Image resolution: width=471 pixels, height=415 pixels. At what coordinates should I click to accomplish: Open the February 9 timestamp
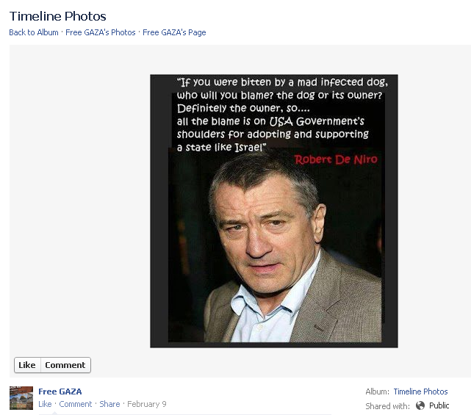[x=147, y=404]
